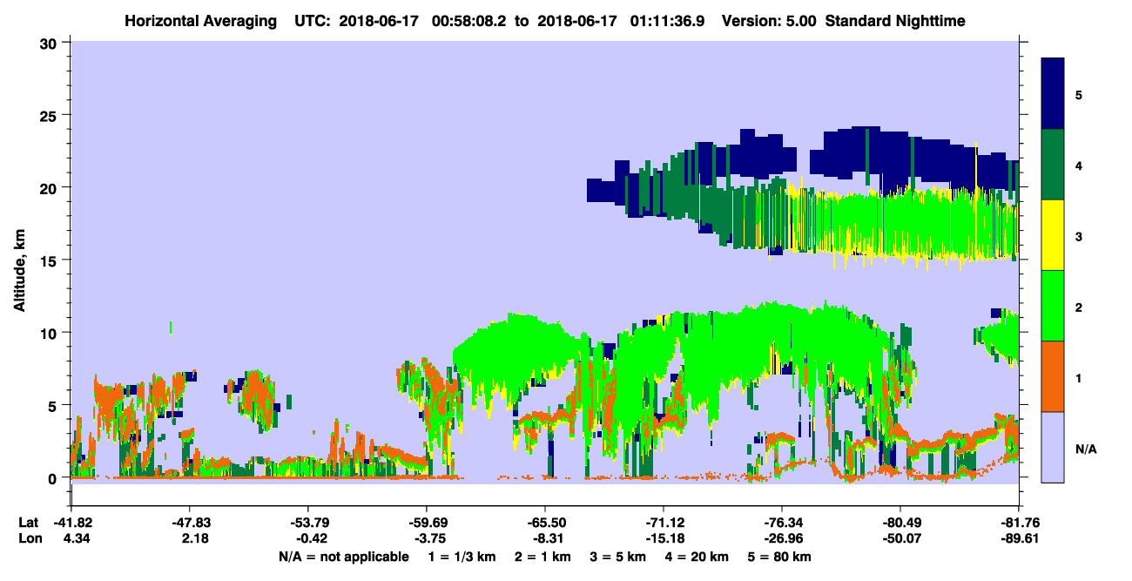This screenshot has width=1132, height=581.
Task: Click the lavender N/A colorbar segment
Action: [x=1053, y=447]
